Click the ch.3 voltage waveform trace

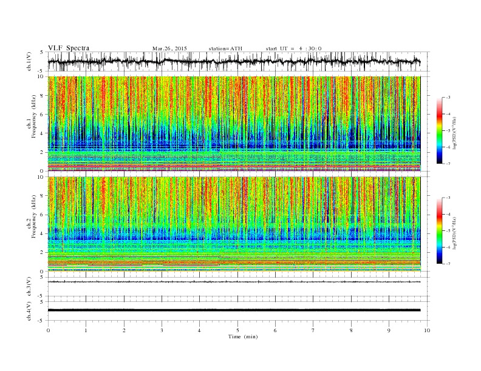(234, 282)
